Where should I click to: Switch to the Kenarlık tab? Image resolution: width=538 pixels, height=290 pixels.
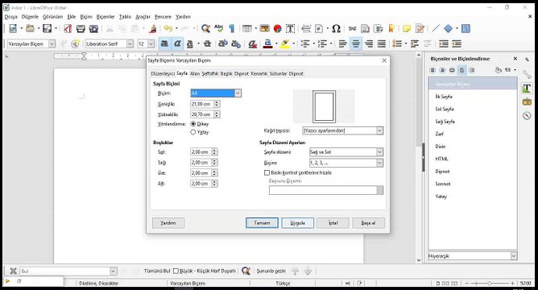click(x=259, y=74)
